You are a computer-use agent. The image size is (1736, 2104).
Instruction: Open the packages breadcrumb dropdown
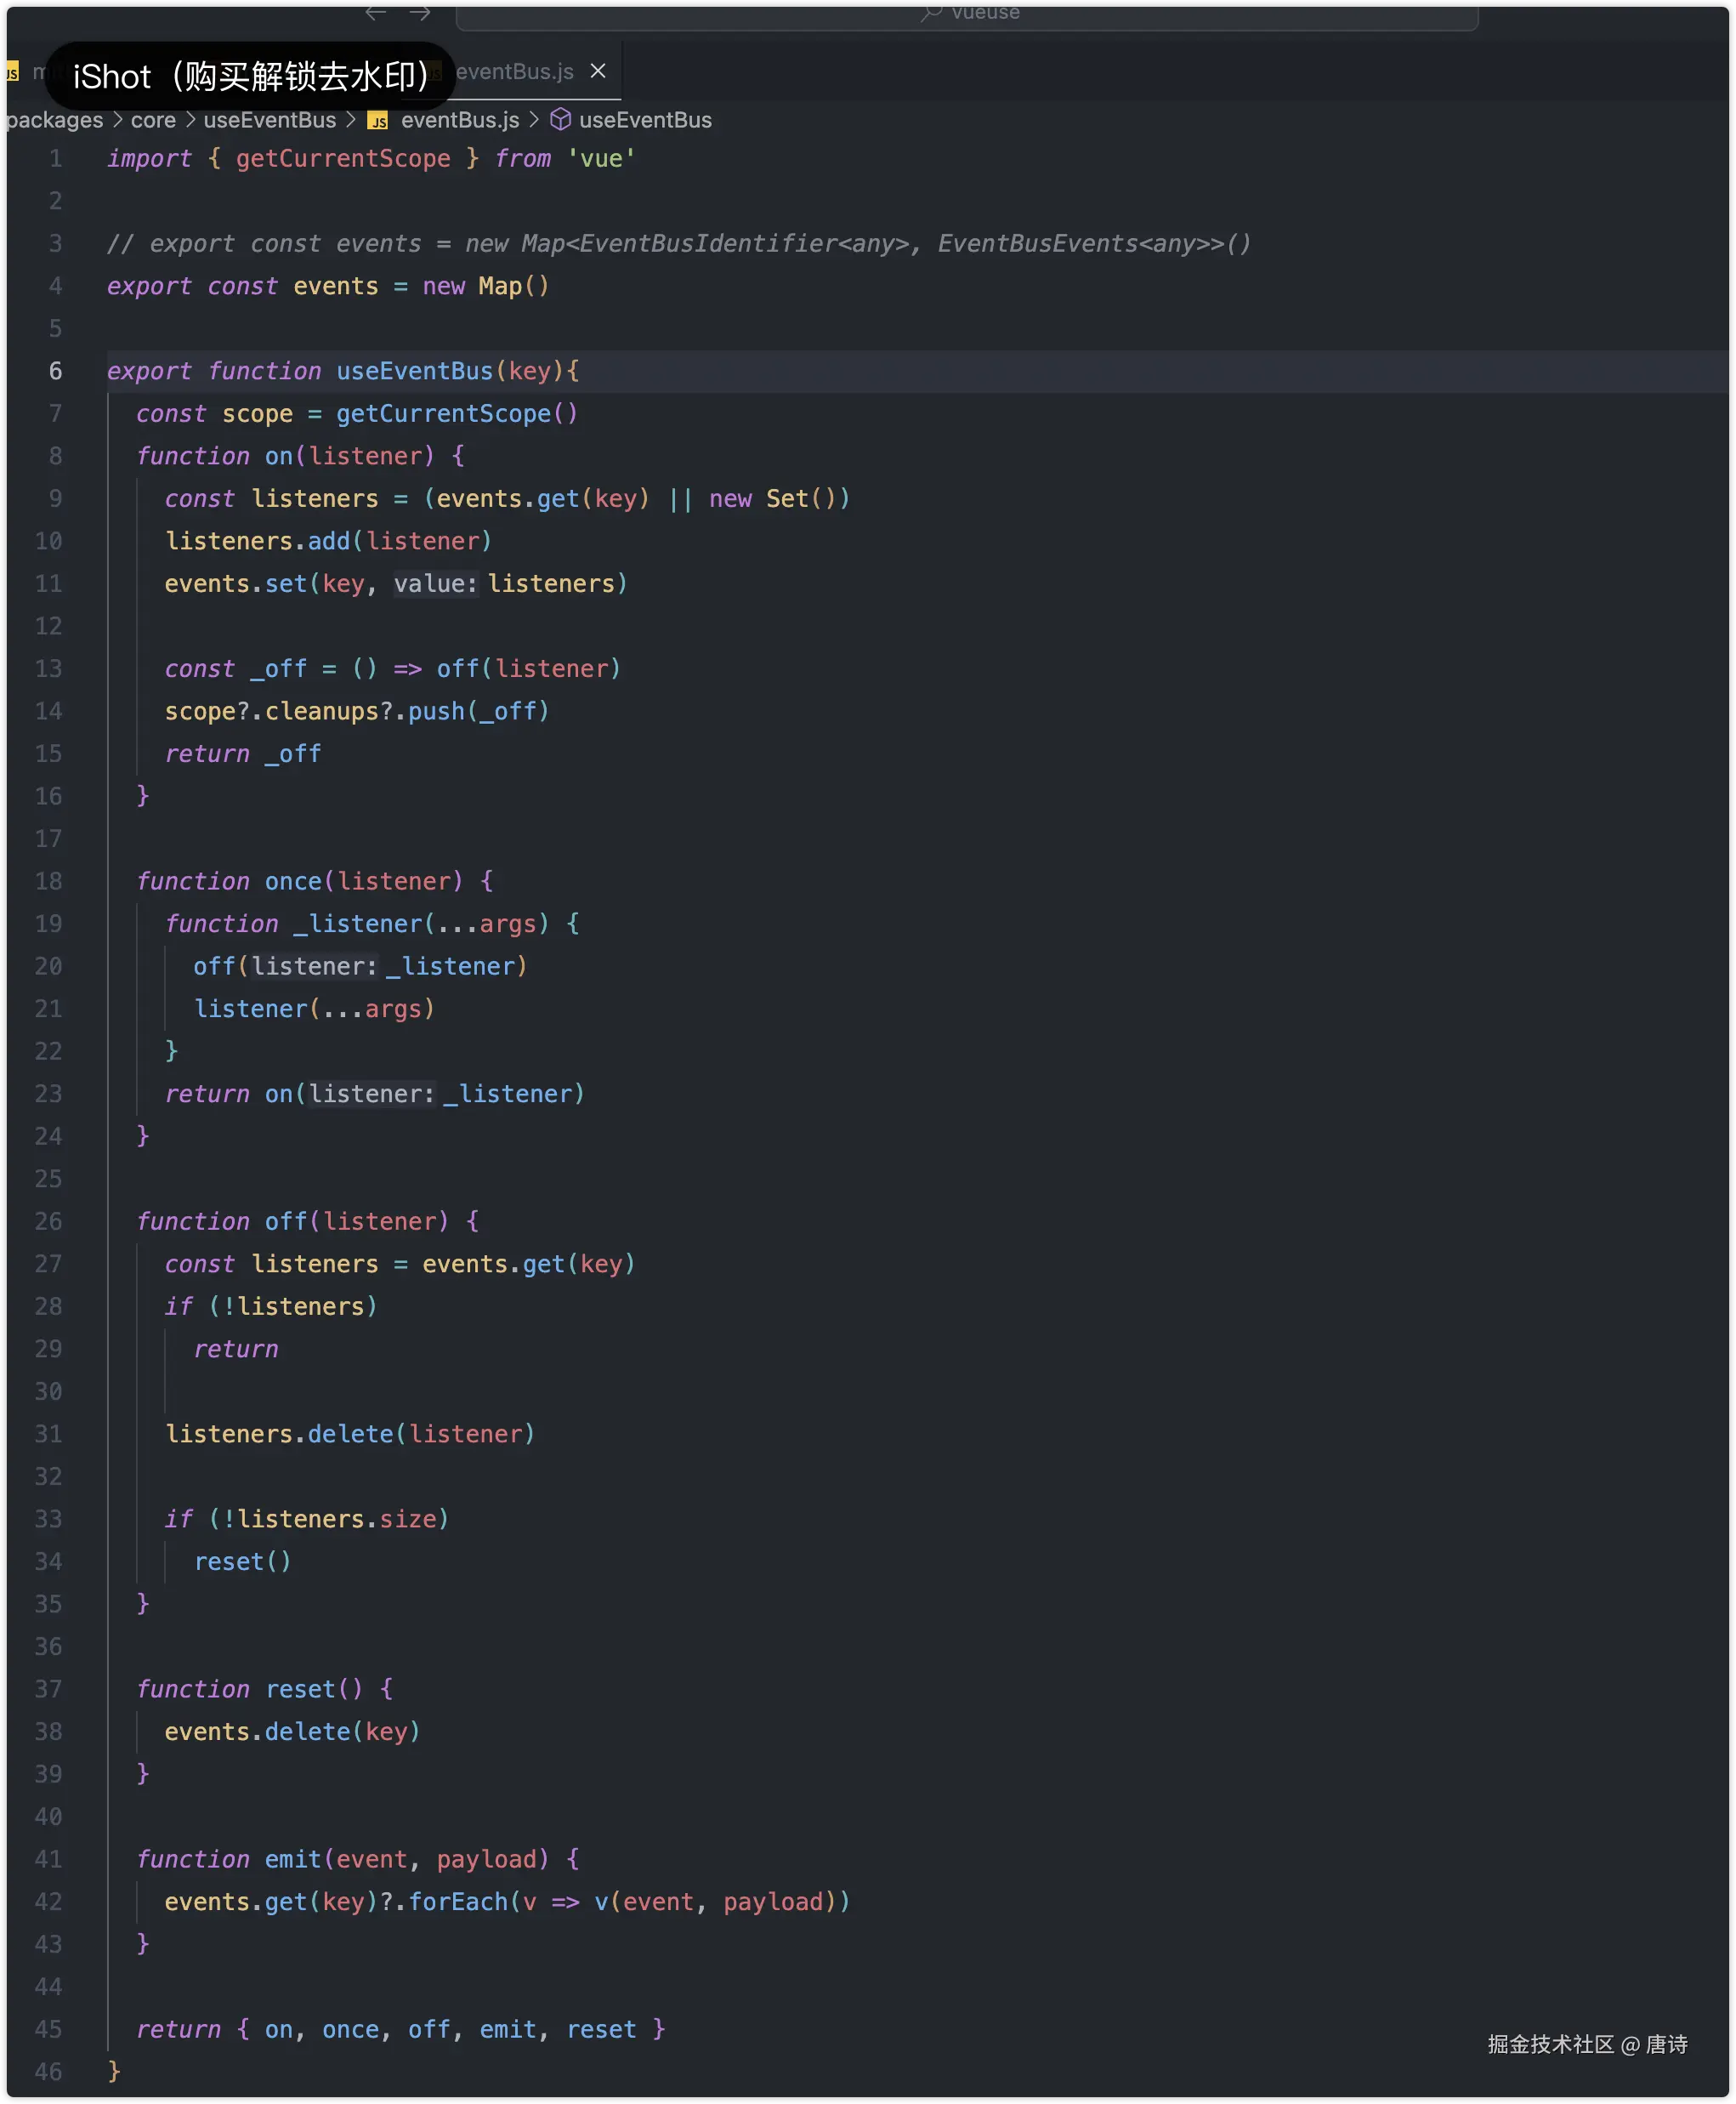(x=54, y=120)
